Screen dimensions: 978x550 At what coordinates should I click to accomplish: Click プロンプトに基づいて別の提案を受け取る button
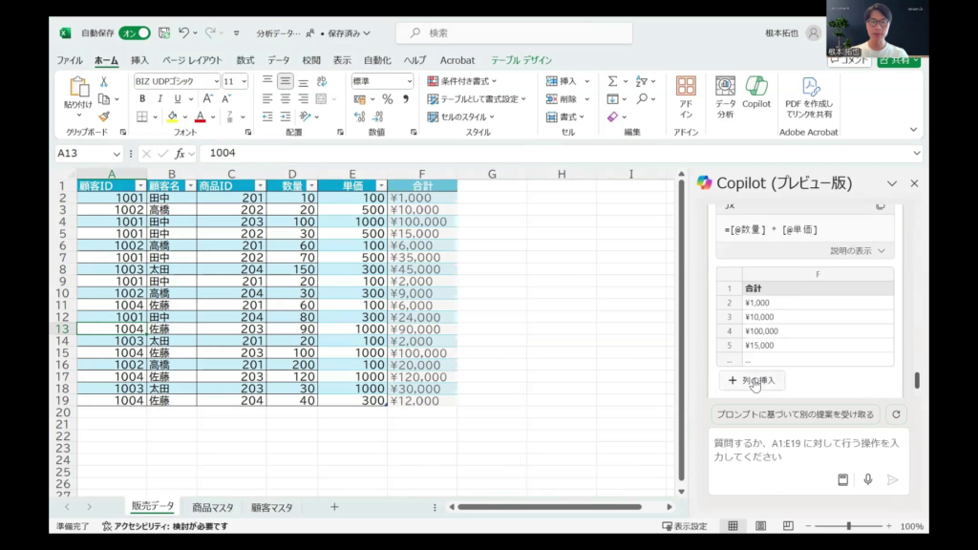pyautogui.click(x=795, y=414)
